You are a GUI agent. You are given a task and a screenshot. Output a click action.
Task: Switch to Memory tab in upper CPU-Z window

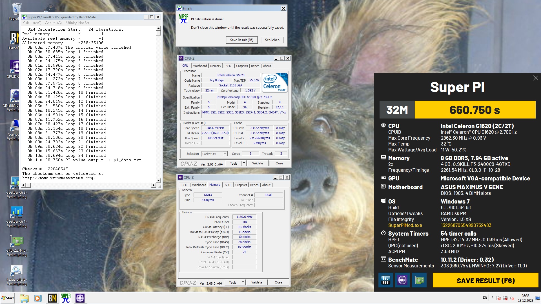tap(216, 66)
